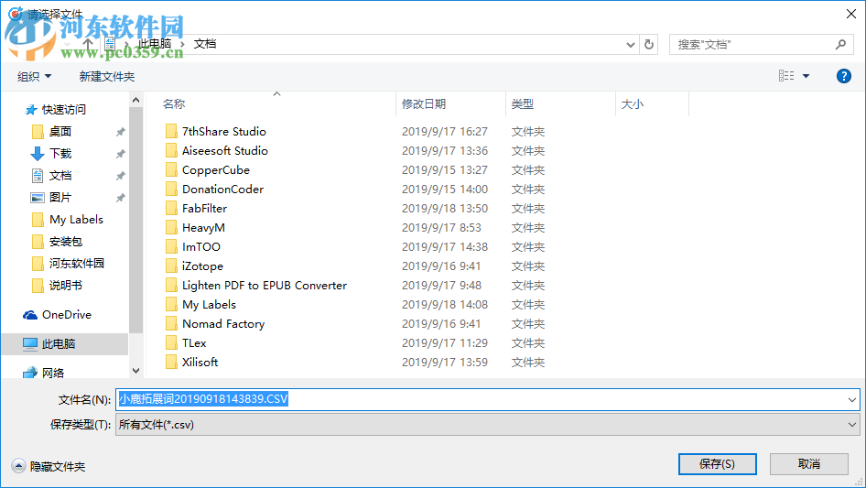This screenshot has width=866, height=488.
Task: Open 下载 in quick access
Action: 60,153
